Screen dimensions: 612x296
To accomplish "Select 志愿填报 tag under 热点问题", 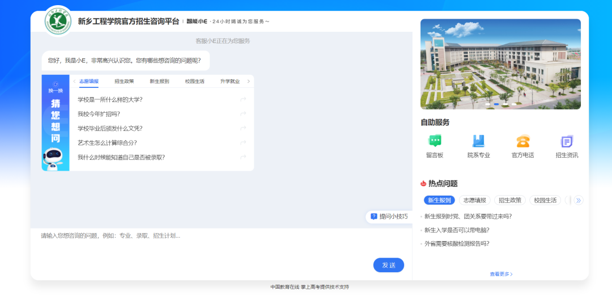I will 474,200.
